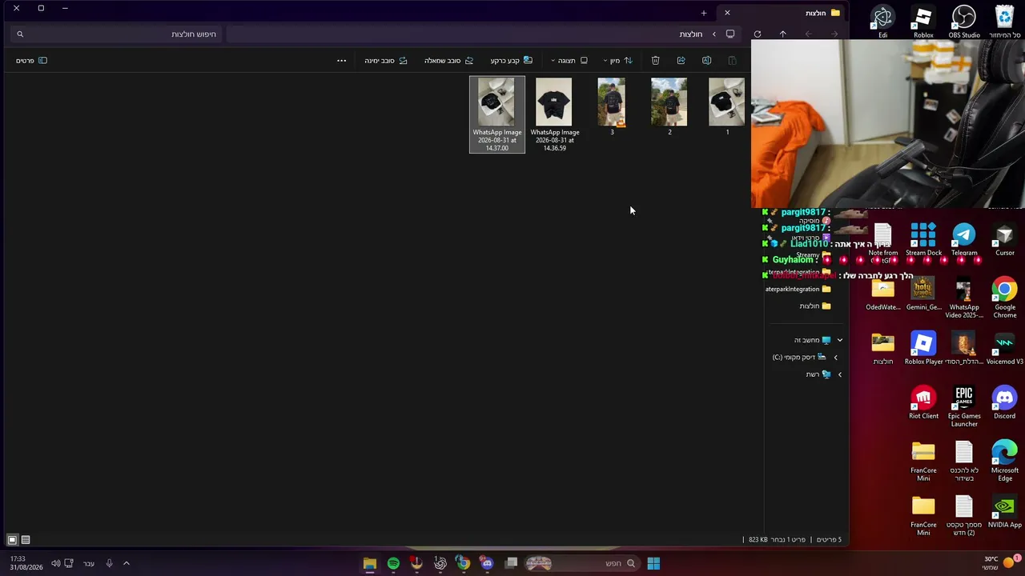Viewport: 1025px width, 576px height.
Task: Show hidden system tray icons chevron
Action: [126, 564]
